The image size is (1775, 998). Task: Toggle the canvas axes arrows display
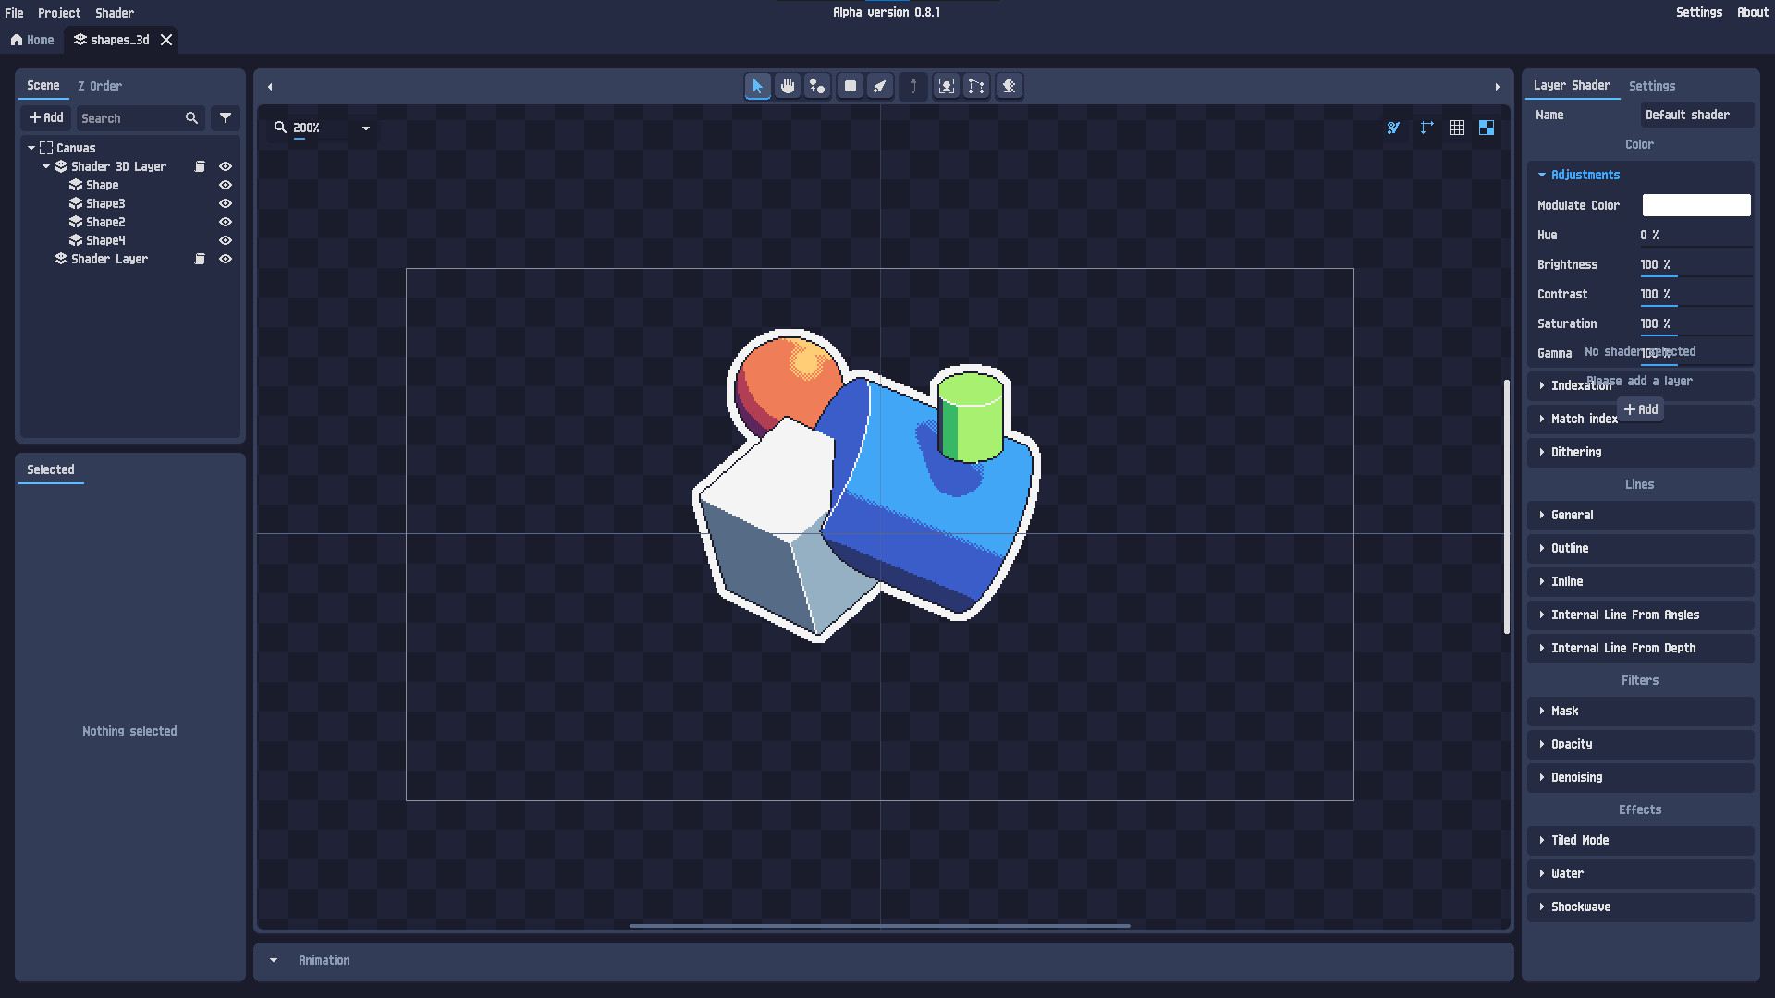pyautogui.click(x=1426, y=128)
